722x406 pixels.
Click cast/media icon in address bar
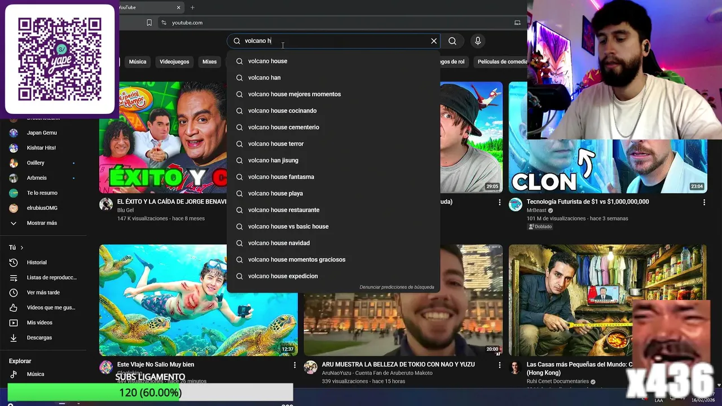point(517,23)
